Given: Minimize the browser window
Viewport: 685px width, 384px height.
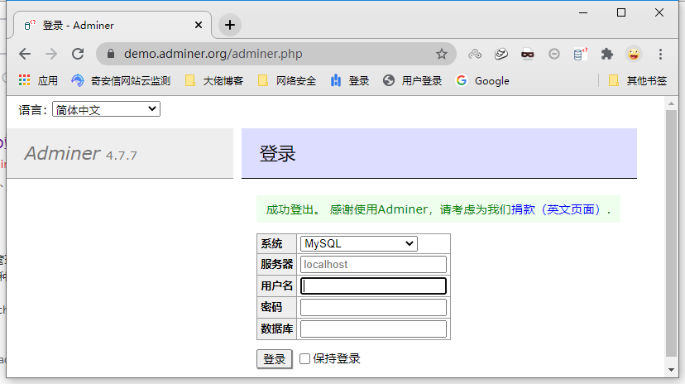Looking at the screenshot, I should [x=583, y=12].
